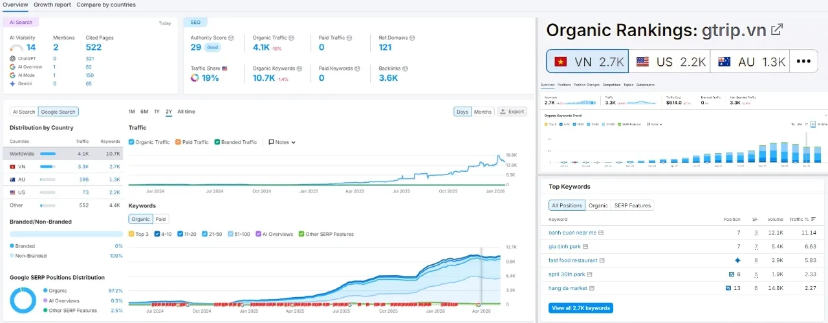
Task: Toggle the Other SERP Features checkbox
Action: click(x=301, y=234)
